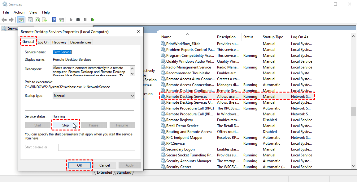Click OK to confirm properties dialog
Image resolution: width=357 pixels, height=182 pixels.
(80, 165)
